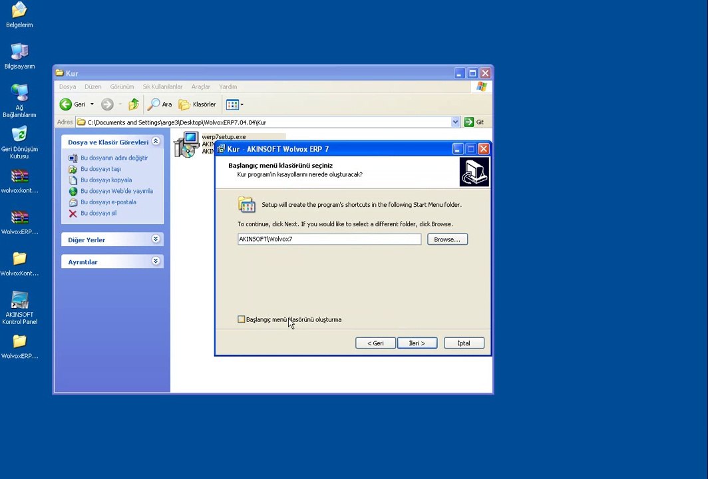Image resolution: width=708 pixels, height=479 pixels.
Task: Expand Ayrıntılar panel
Action: click(156, 261)
